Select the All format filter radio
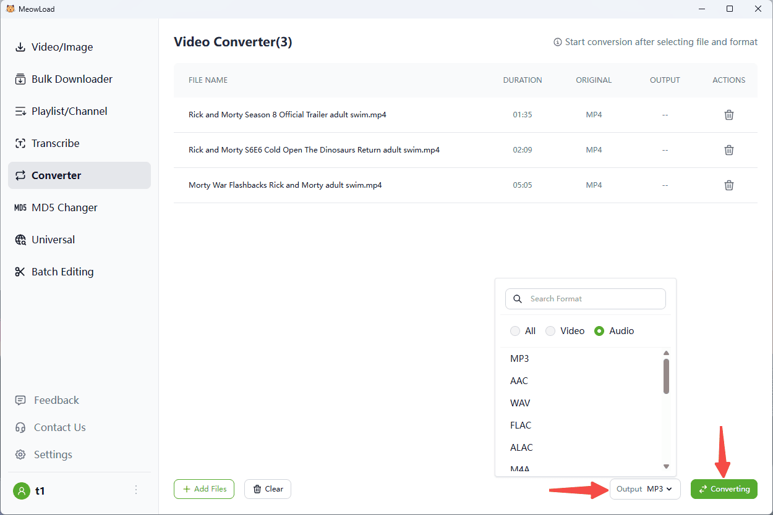773x515 pixels. 515,331
